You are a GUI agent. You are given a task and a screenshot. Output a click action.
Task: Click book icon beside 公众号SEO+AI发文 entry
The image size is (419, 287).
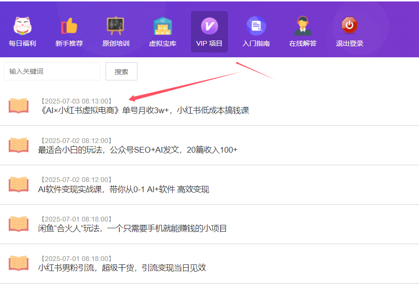18,145
